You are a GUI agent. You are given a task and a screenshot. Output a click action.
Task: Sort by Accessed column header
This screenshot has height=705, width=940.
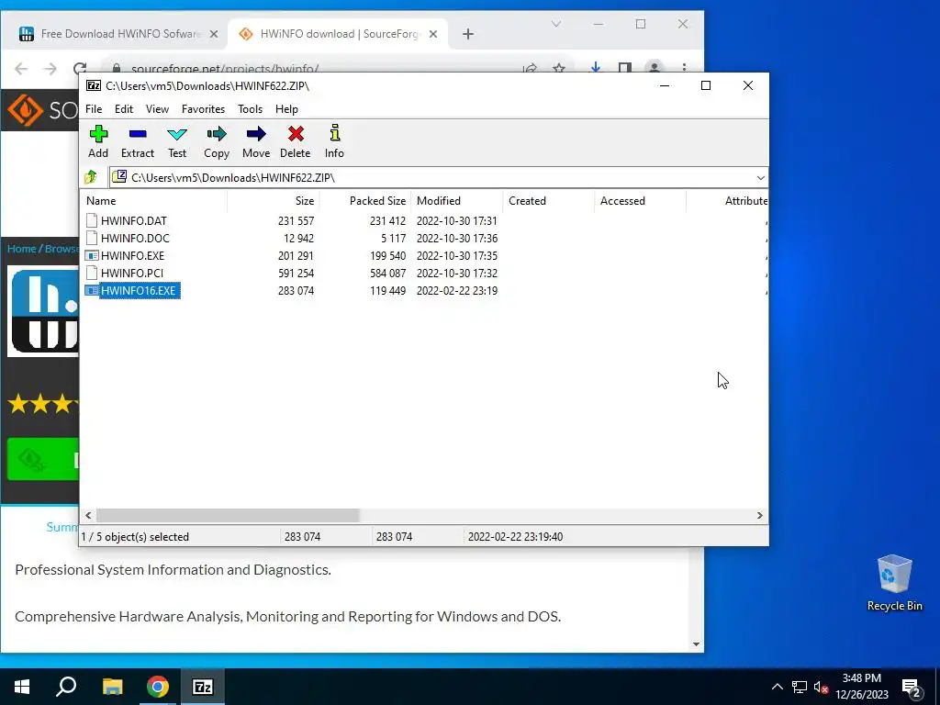pyautogui.click(x=640, y=201)
